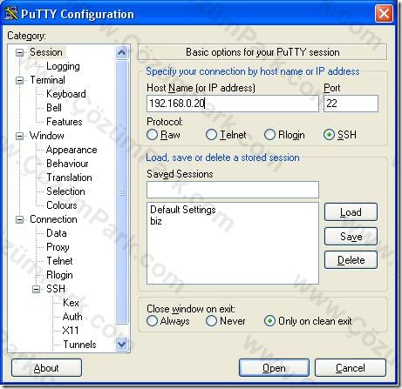Image resolution: width=402 pixels, height=389 pixels.
Task: Open the Translation category
Action: (69, 178)
